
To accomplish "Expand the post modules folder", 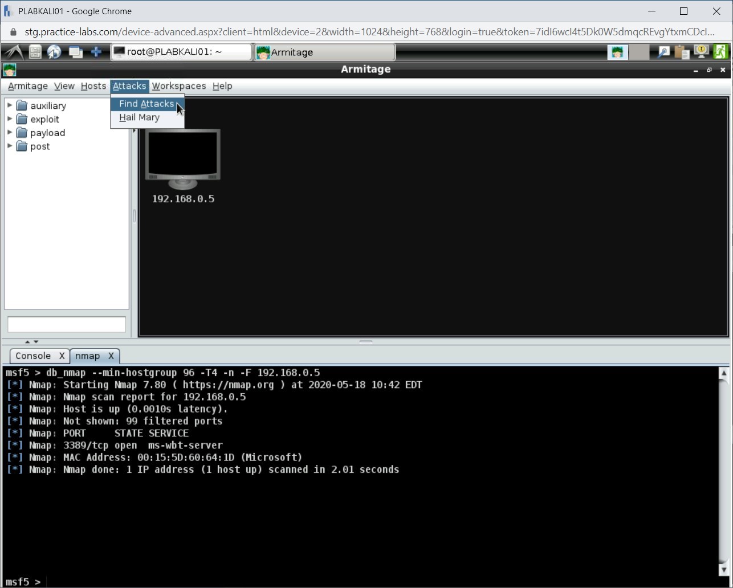I will click(x=9, y=146).
